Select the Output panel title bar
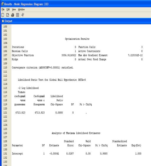 76,21
